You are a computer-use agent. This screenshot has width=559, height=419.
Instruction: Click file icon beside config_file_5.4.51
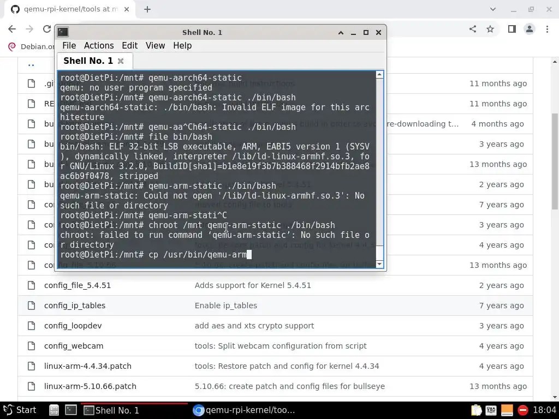pos(31,285)
